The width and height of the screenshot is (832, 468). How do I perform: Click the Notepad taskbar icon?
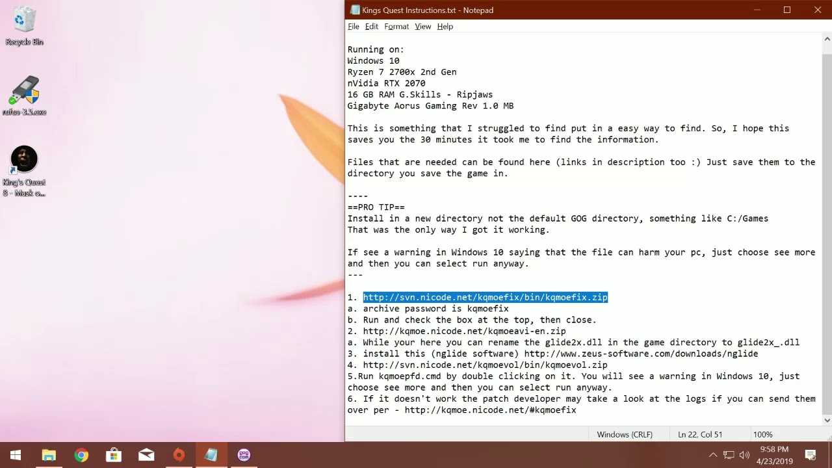pyautogui.click(x=211, y=455)
